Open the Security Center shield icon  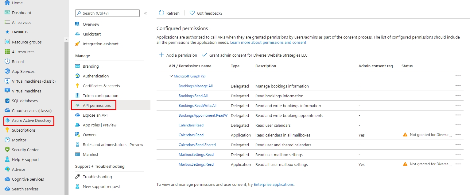pos(7,150)
